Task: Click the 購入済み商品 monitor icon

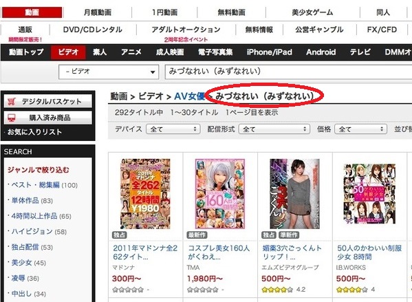Action: (11, 118)
